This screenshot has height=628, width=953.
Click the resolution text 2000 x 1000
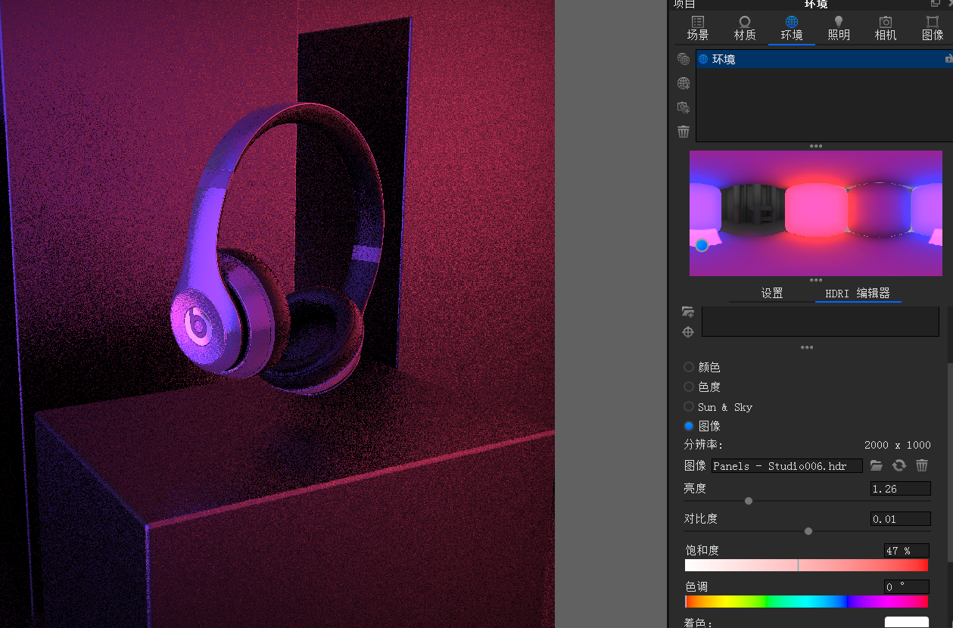[x=898, y=445]
